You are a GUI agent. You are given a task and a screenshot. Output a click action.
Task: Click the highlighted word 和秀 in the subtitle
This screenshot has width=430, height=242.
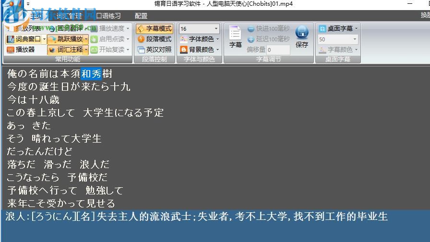pyautogui.click(x=91, y=73)
